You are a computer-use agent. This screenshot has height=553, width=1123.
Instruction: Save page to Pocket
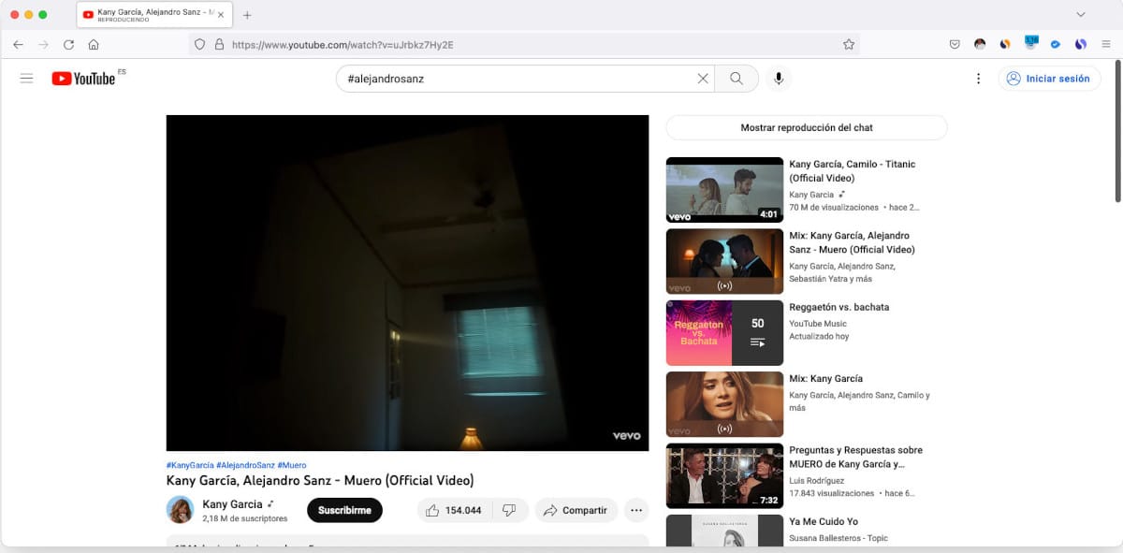tap(955, 44)
